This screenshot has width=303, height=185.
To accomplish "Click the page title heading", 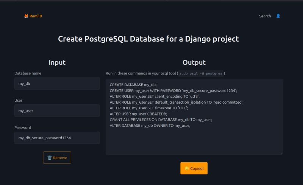I will point(148,39).
